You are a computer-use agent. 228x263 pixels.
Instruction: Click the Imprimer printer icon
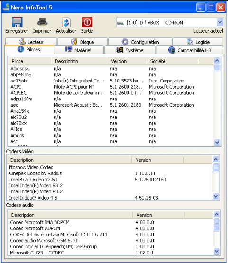(42, 22)
